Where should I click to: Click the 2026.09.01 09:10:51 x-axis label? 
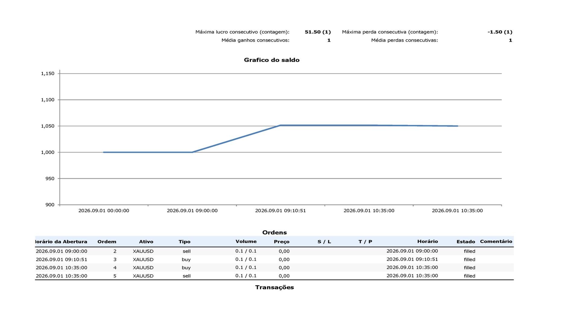coord(280,211)
